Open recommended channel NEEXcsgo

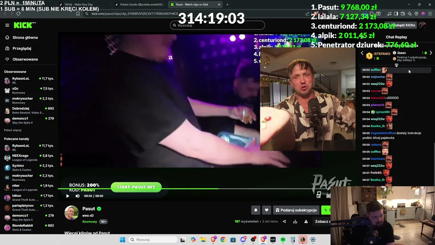click(29, 157)
